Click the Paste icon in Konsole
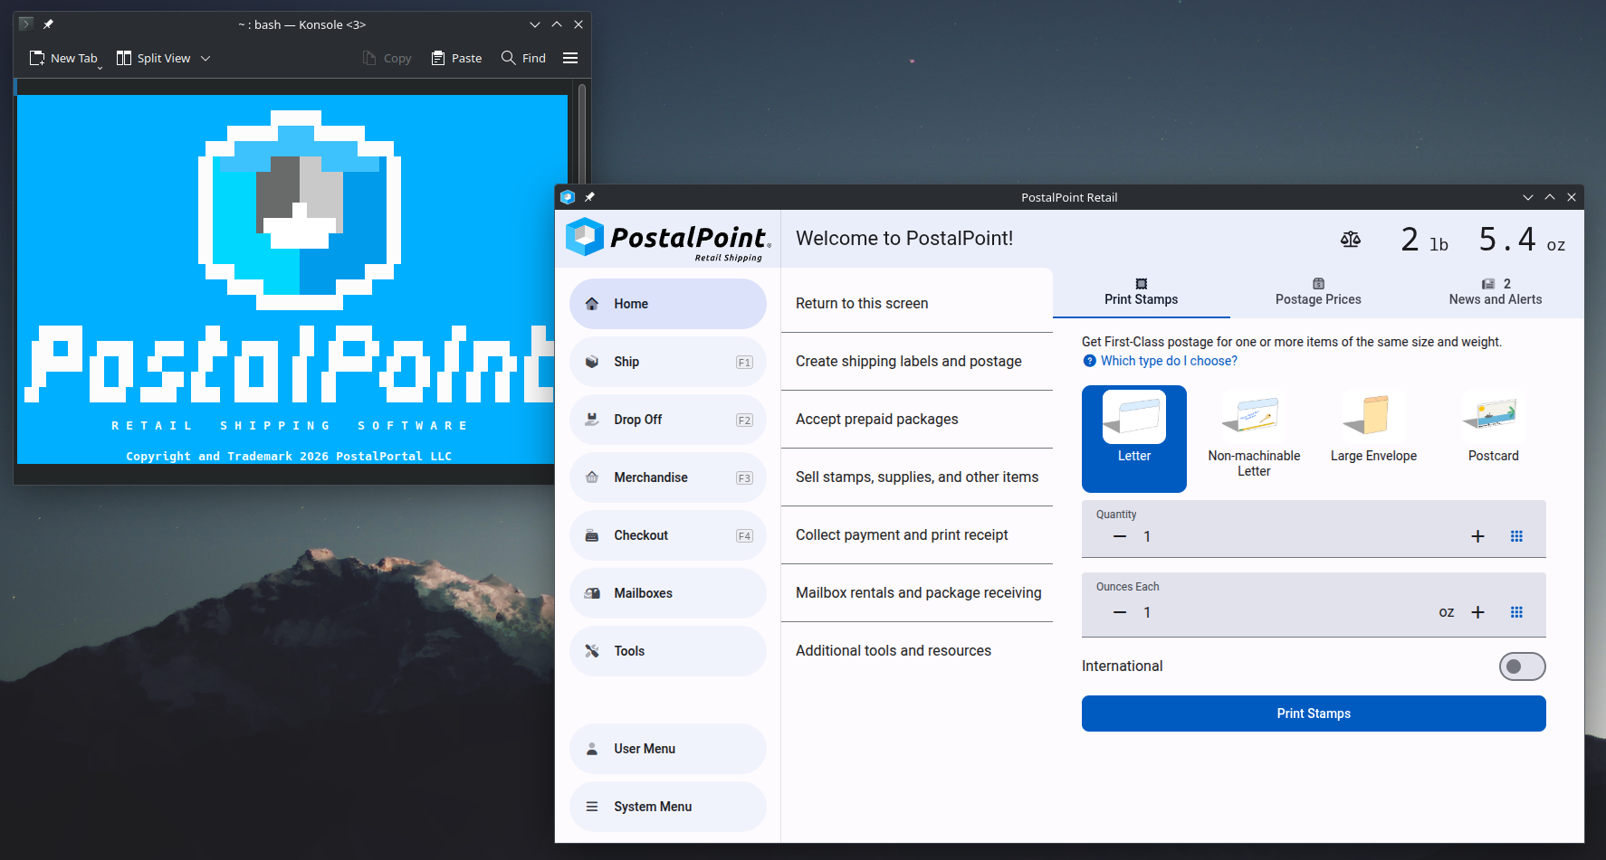The height and width of the screenshot is (860, 1606). pyautogui.click(x=438, y=57)
